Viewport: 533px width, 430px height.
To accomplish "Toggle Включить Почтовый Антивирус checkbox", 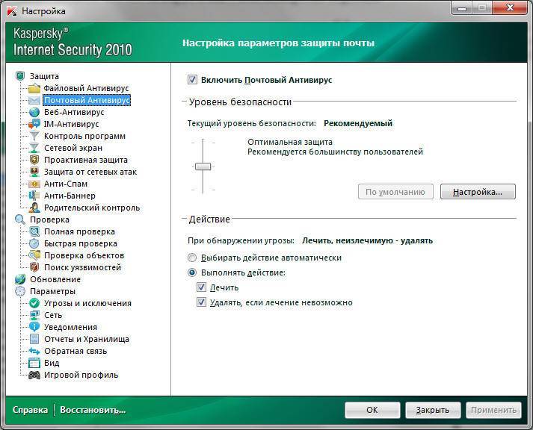I will 192,80.
